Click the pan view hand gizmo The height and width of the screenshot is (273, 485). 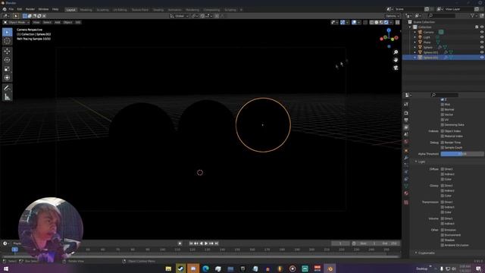pyautogui.click(x=396, y=60)
